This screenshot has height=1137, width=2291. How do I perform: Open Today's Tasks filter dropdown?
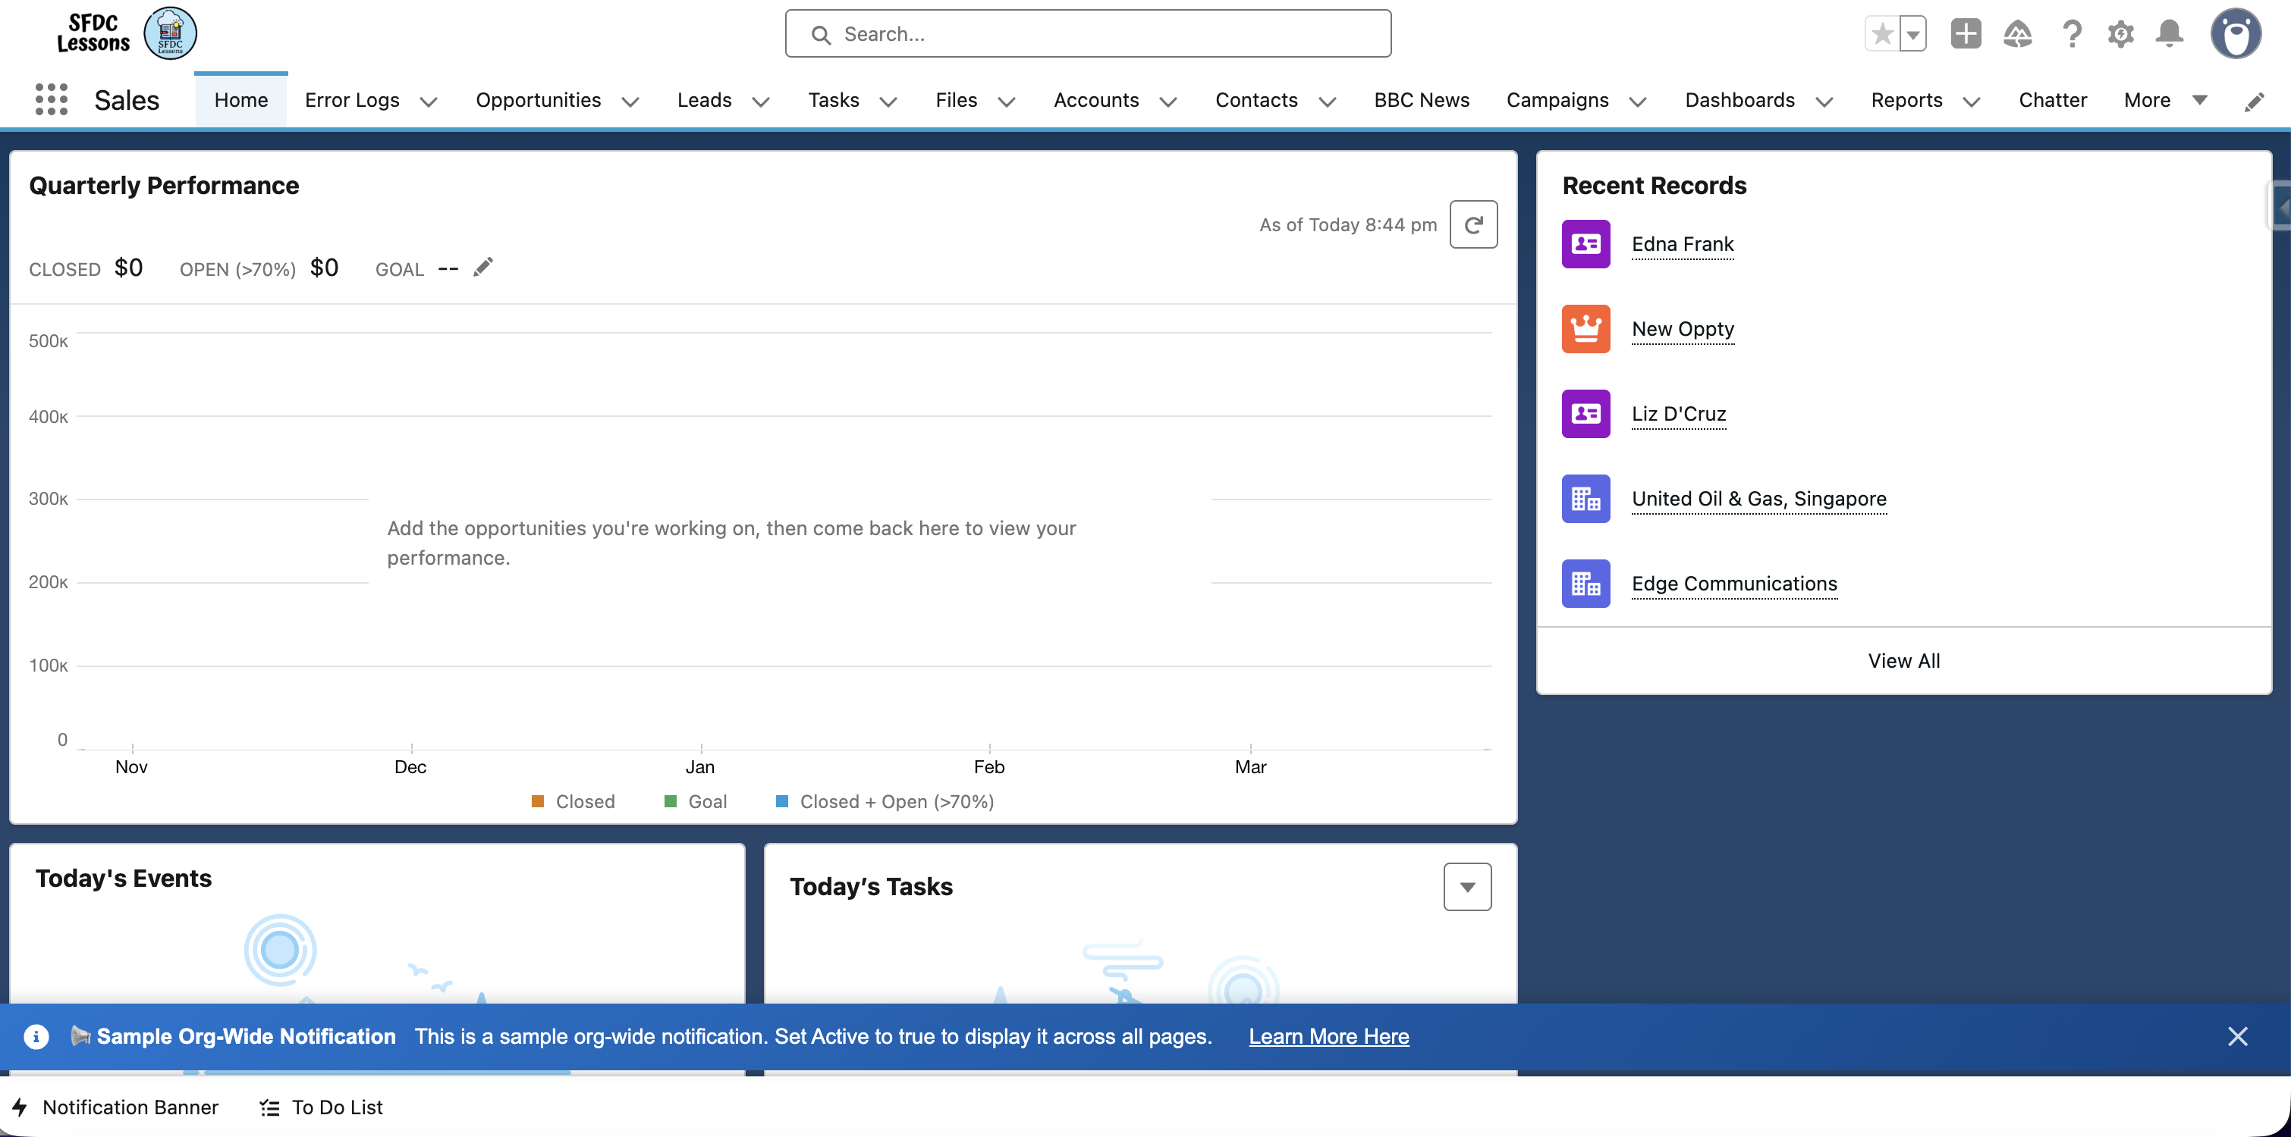[1466, 886]
